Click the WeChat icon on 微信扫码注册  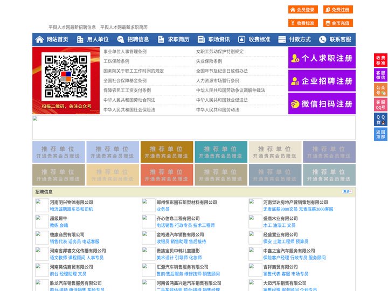[295, 104]
